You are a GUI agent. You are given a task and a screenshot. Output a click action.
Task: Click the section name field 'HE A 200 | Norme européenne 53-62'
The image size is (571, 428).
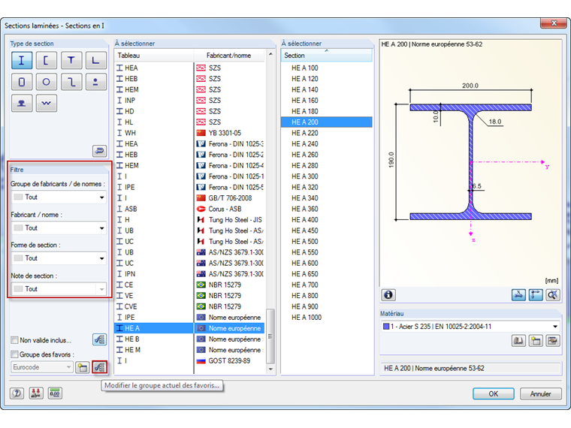(x=470, y=369)
